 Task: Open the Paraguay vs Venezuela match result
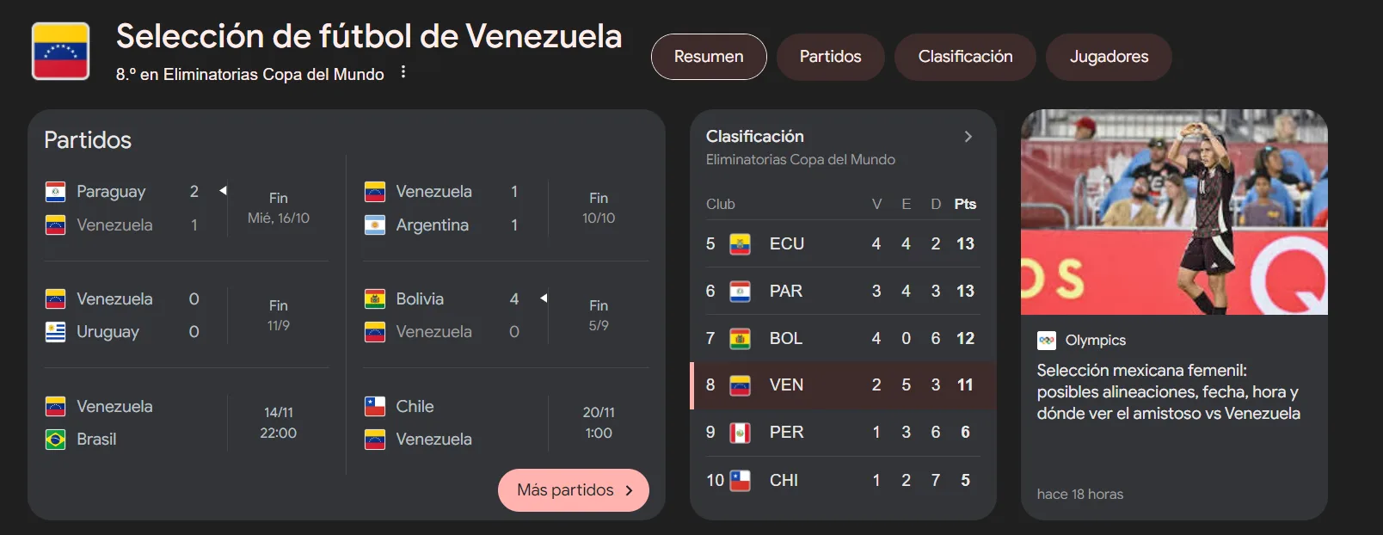[187, 208]
